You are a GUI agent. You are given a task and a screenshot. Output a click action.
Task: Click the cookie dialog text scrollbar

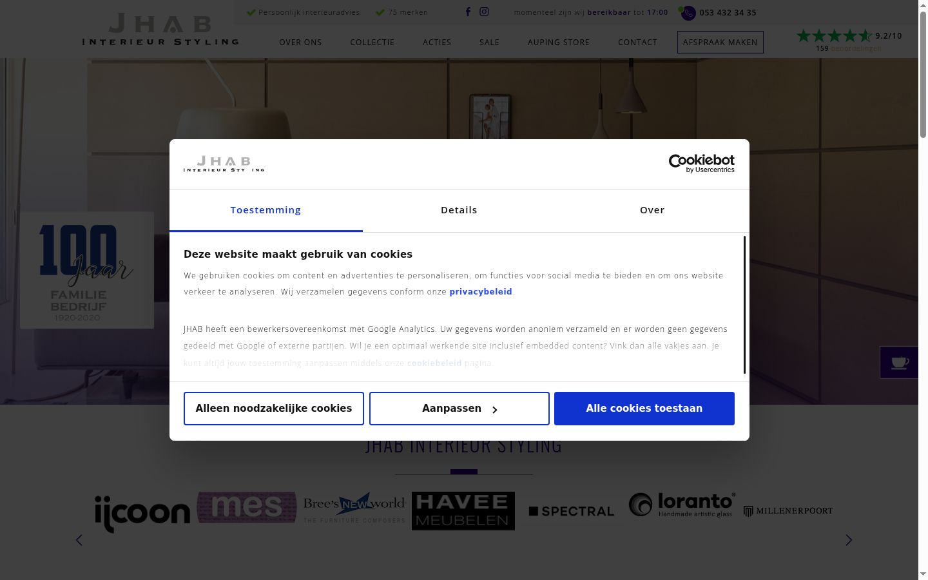(744, 305)
